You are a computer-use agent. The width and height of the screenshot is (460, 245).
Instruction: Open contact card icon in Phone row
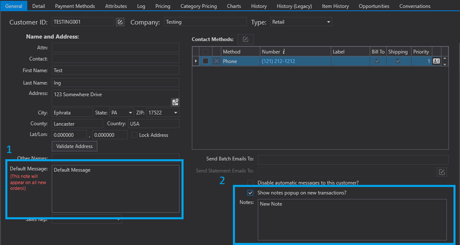[437, 61]
